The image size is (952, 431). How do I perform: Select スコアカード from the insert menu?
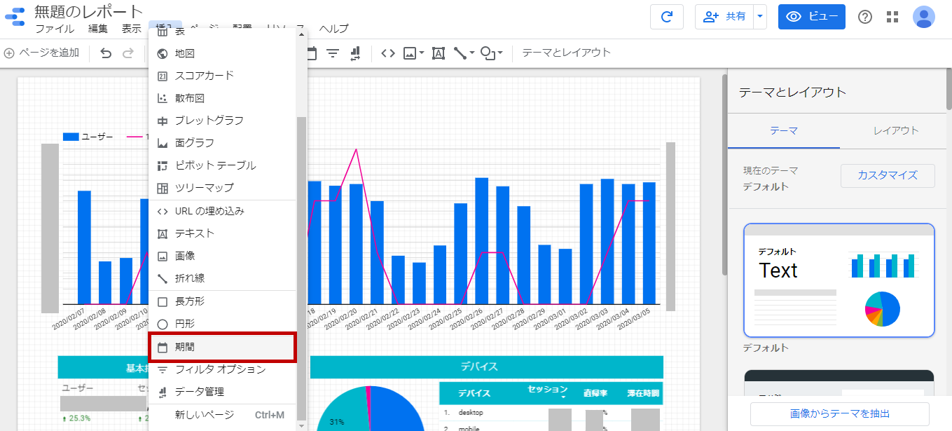pos(223,76)
